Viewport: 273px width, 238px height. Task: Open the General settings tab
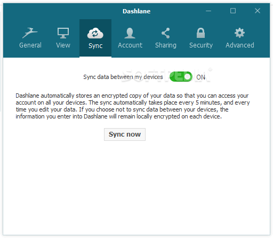pyautogui.click(x=30, y=38)
